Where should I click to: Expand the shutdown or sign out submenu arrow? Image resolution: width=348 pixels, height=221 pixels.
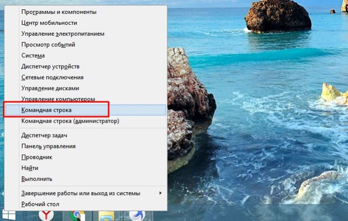point(160,193)
